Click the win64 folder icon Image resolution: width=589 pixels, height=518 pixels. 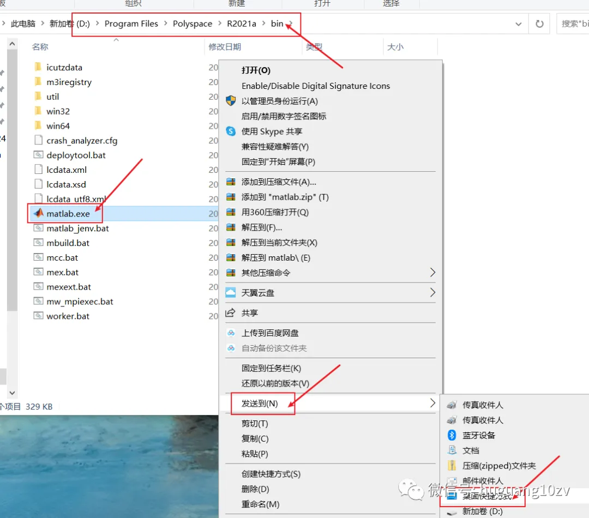point(38,125)
